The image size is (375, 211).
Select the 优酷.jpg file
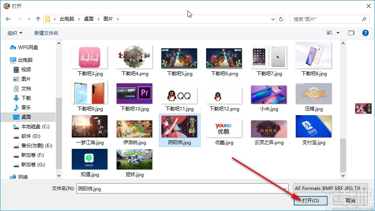click(224, 133)
